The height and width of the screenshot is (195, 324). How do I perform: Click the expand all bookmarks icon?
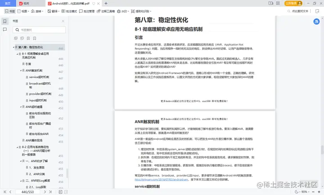pyautogui.click(x=16, y=38)
